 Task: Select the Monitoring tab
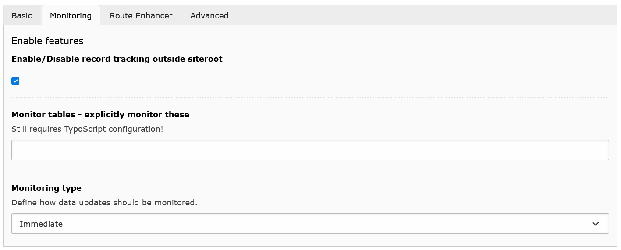pos(71,16)
